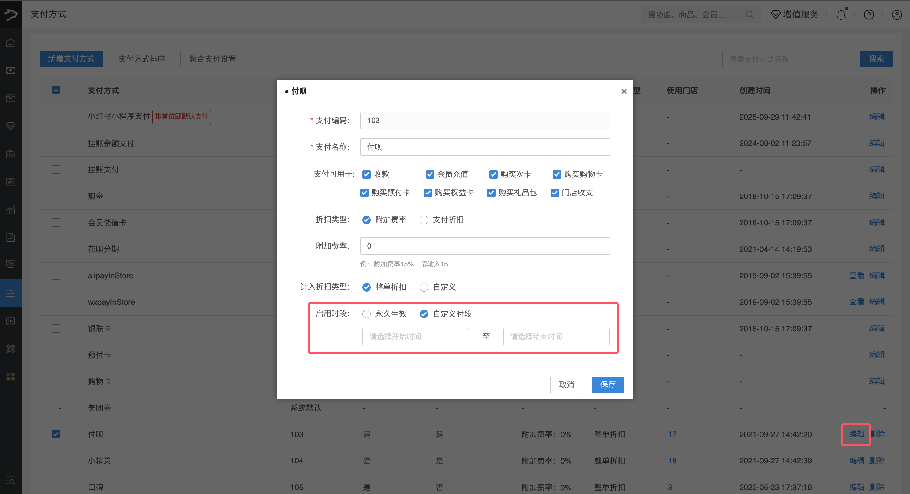The width and height of the screenshot is (910, 494).
Task: Open the message board icon in sidebar
Action: point(11,321)
